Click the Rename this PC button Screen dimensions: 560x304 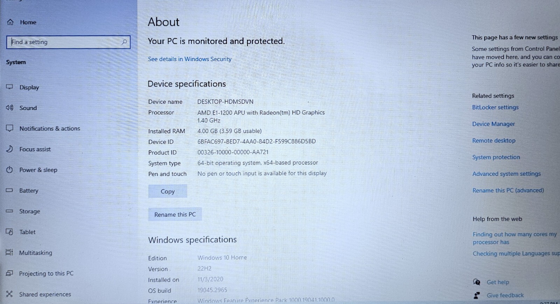175,214
